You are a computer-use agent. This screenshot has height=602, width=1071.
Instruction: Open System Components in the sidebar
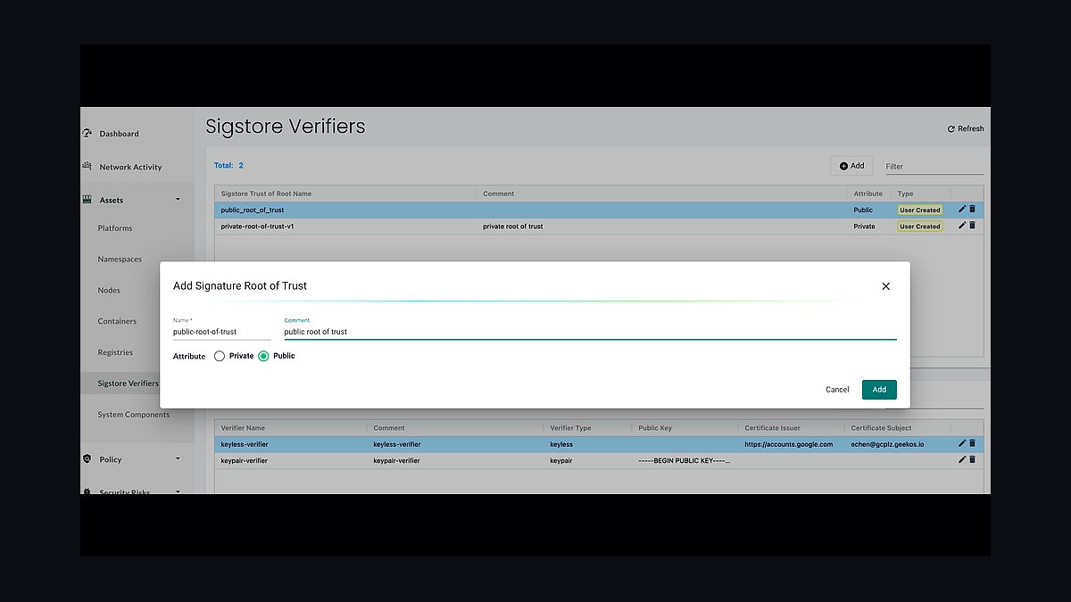[x=134, y=415]
